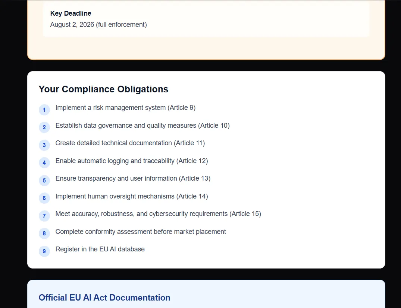
Task: Click the 'Official EU AI Act Documentation' heading
Action: pos(104,298)
